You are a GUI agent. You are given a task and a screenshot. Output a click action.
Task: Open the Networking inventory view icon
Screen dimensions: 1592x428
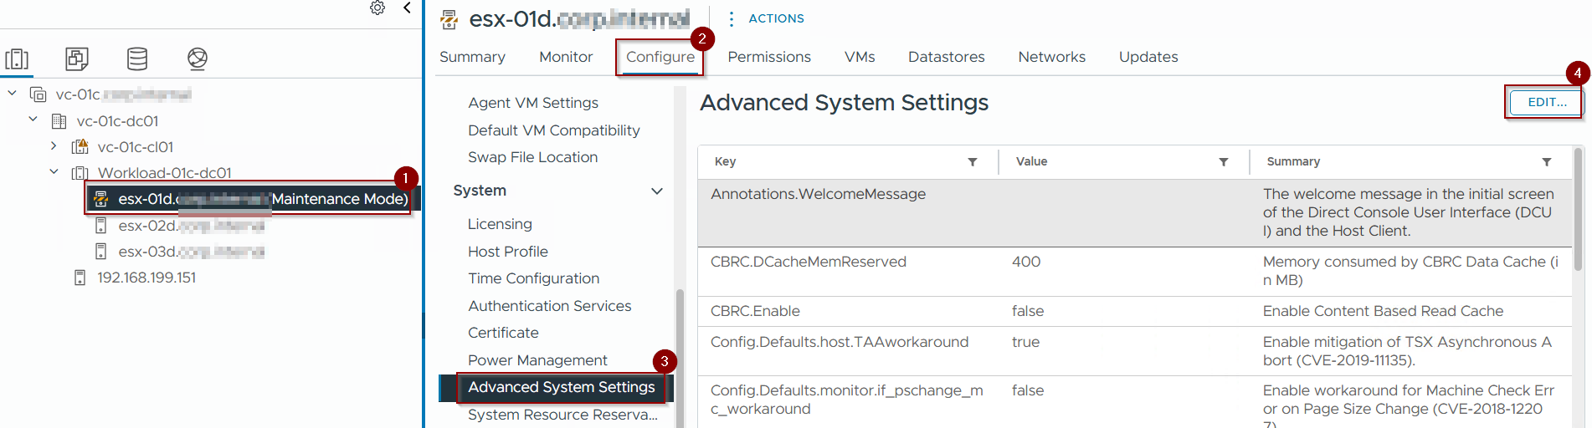(198, 59)
